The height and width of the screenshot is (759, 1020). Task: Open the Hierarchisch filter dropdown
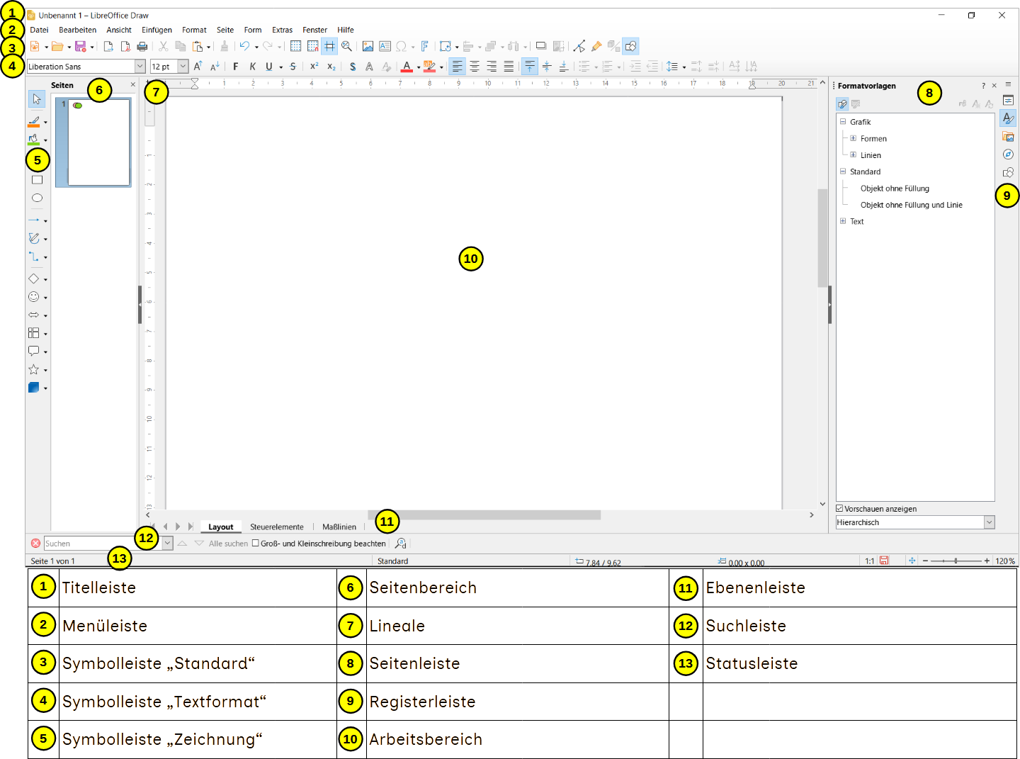pyautogui.click(x=990, y=522)
